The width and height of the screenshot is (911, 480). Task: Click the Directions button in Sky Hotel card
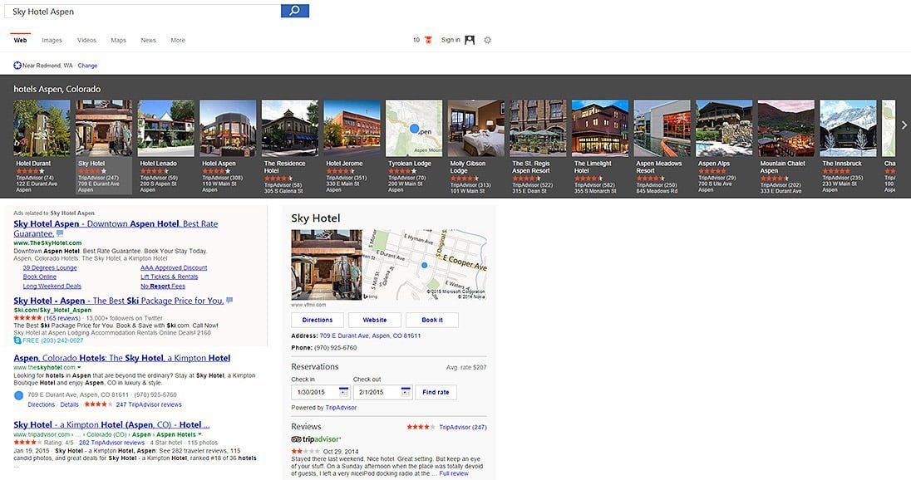[x=318, y=320]
